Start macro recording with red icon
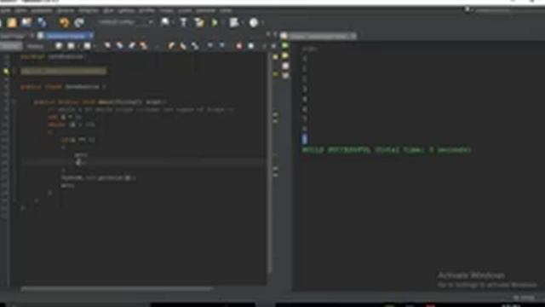 [238, 46]
